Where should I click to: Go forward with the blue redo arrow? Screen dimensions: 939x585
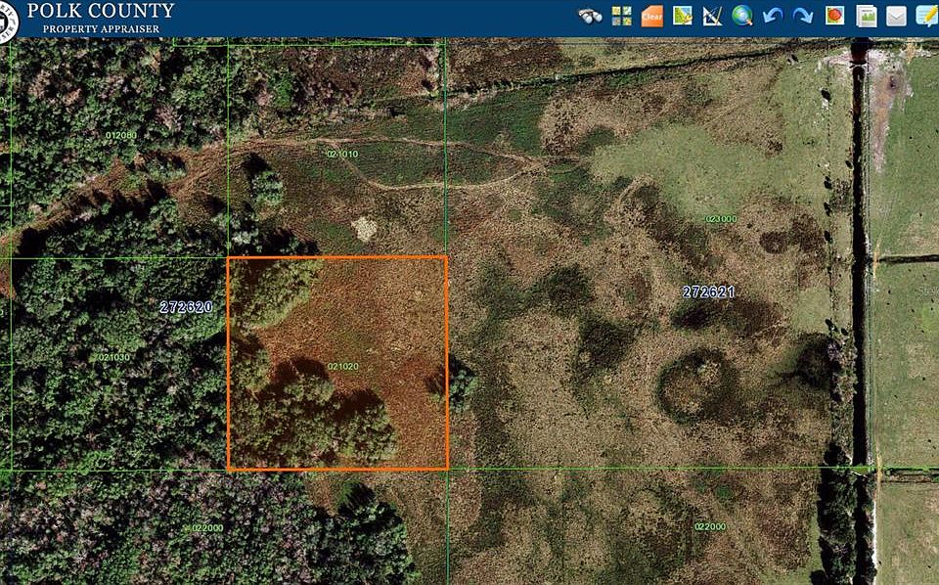tap(803, 16)
